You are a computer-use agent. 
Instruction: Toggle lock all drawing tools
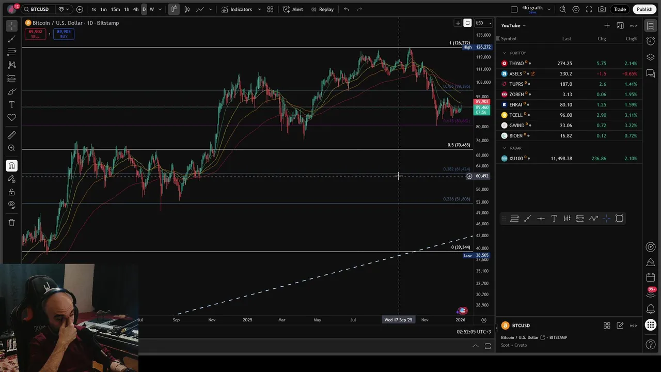11,192
